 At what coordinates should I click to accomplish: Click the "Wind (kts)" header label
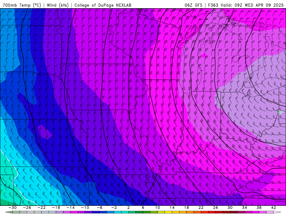[58, 5]
